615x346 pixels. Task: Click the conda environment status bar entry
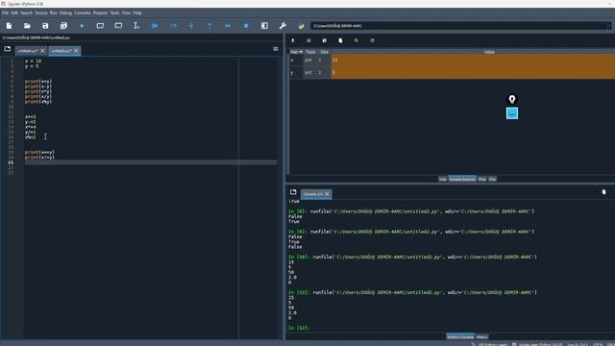point(537,344)
